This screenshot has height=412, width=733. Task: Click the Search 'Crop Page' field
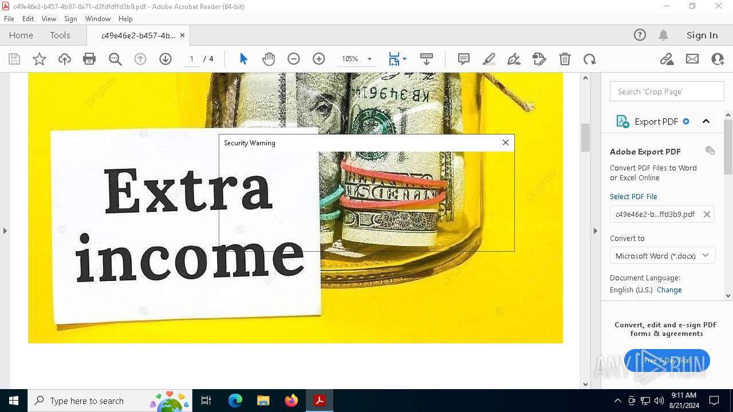click(667, 92)
